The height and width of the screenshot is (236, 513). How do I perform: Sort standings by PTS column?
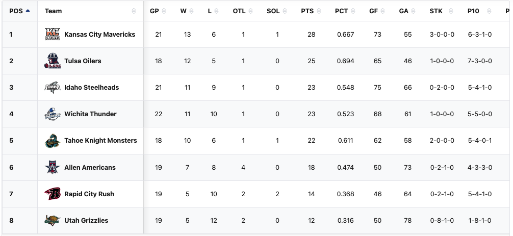[x=307, y=11]
